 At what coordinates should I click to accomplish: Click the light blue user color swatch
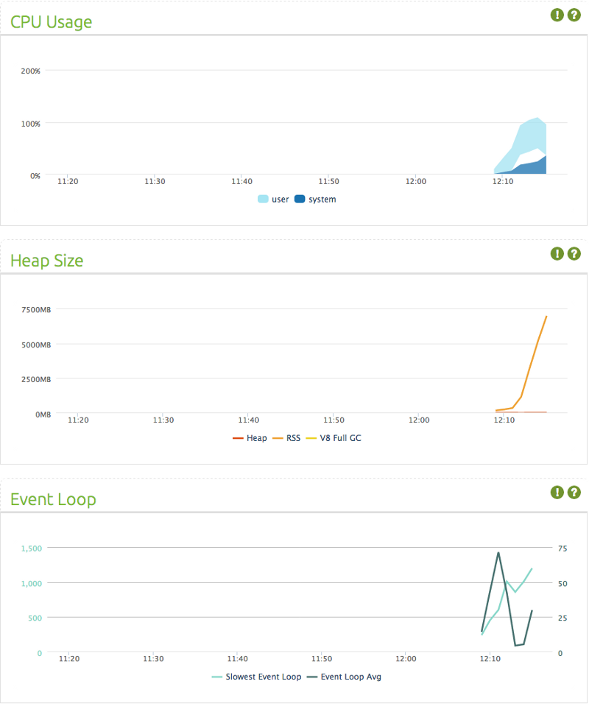point(263,199)
